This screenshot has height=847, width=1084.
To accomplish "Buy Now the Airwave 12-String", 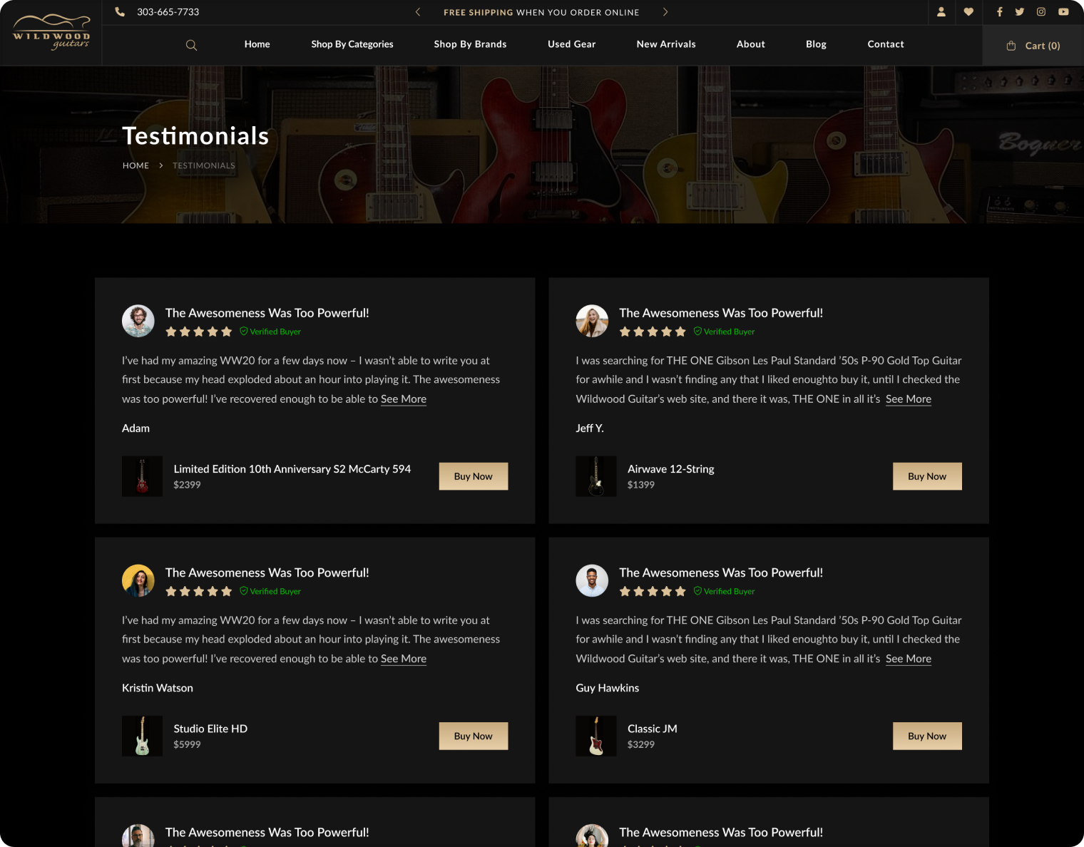I will coord(927,476).
